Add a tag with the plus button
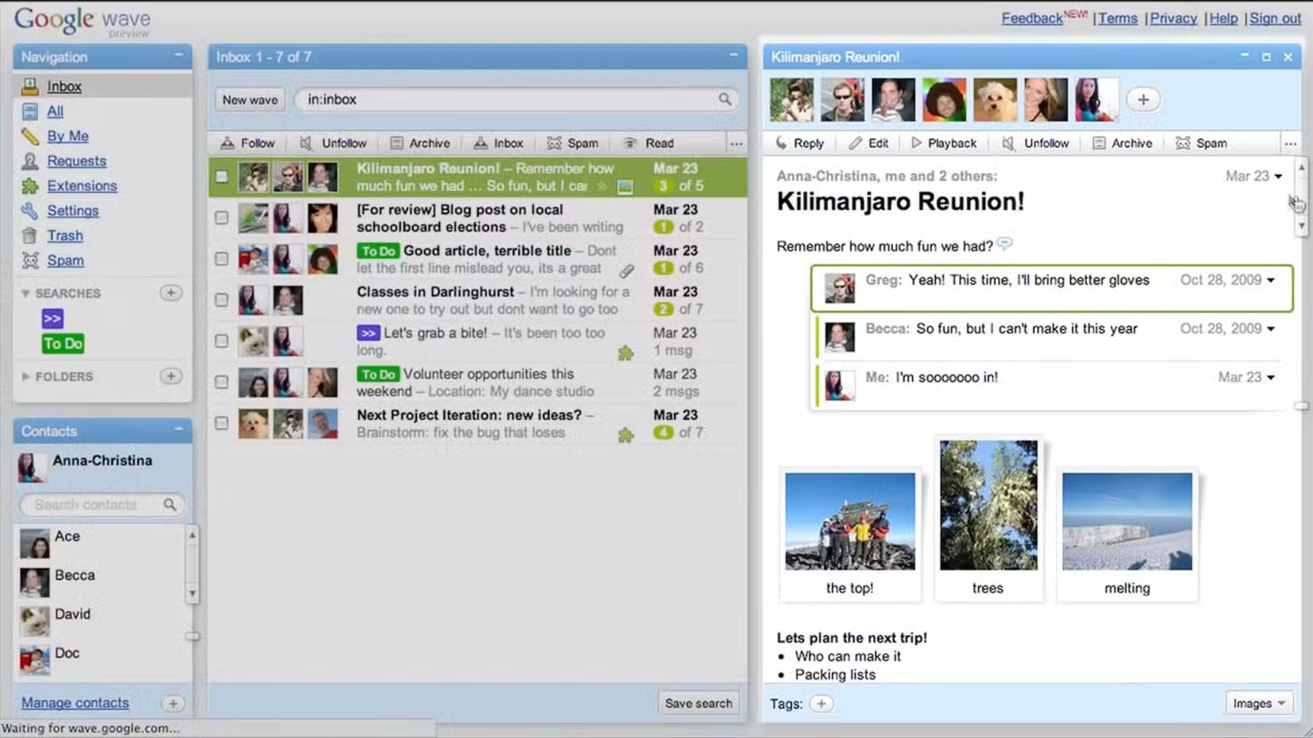This screenshot has width=1313, height=738. tap(821, 704)
